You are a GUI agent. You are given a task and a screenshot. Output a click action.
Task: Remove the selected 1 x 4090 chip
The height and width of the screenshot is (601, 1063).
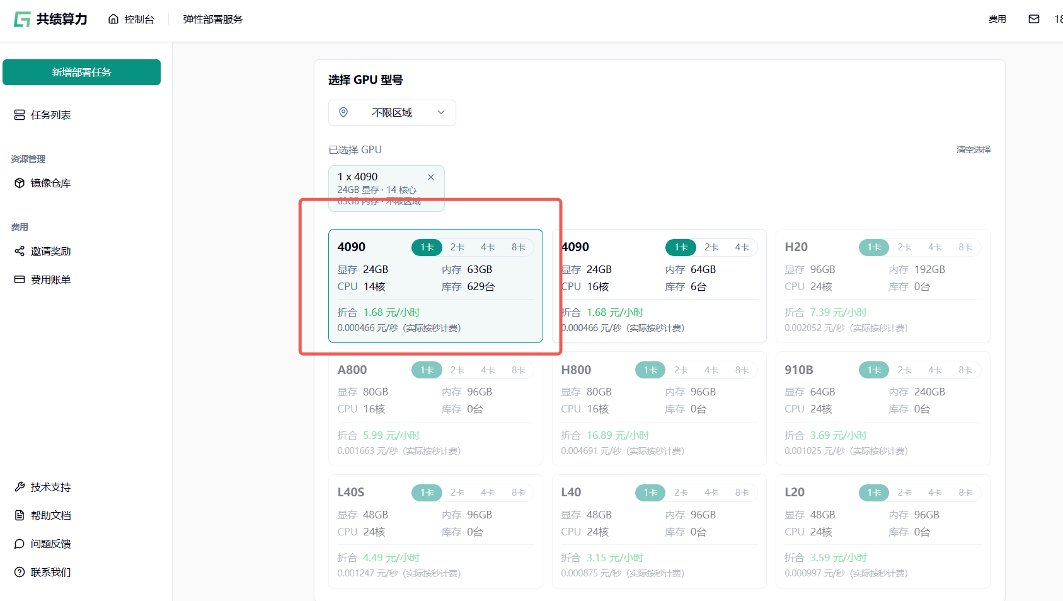[431, 177]
